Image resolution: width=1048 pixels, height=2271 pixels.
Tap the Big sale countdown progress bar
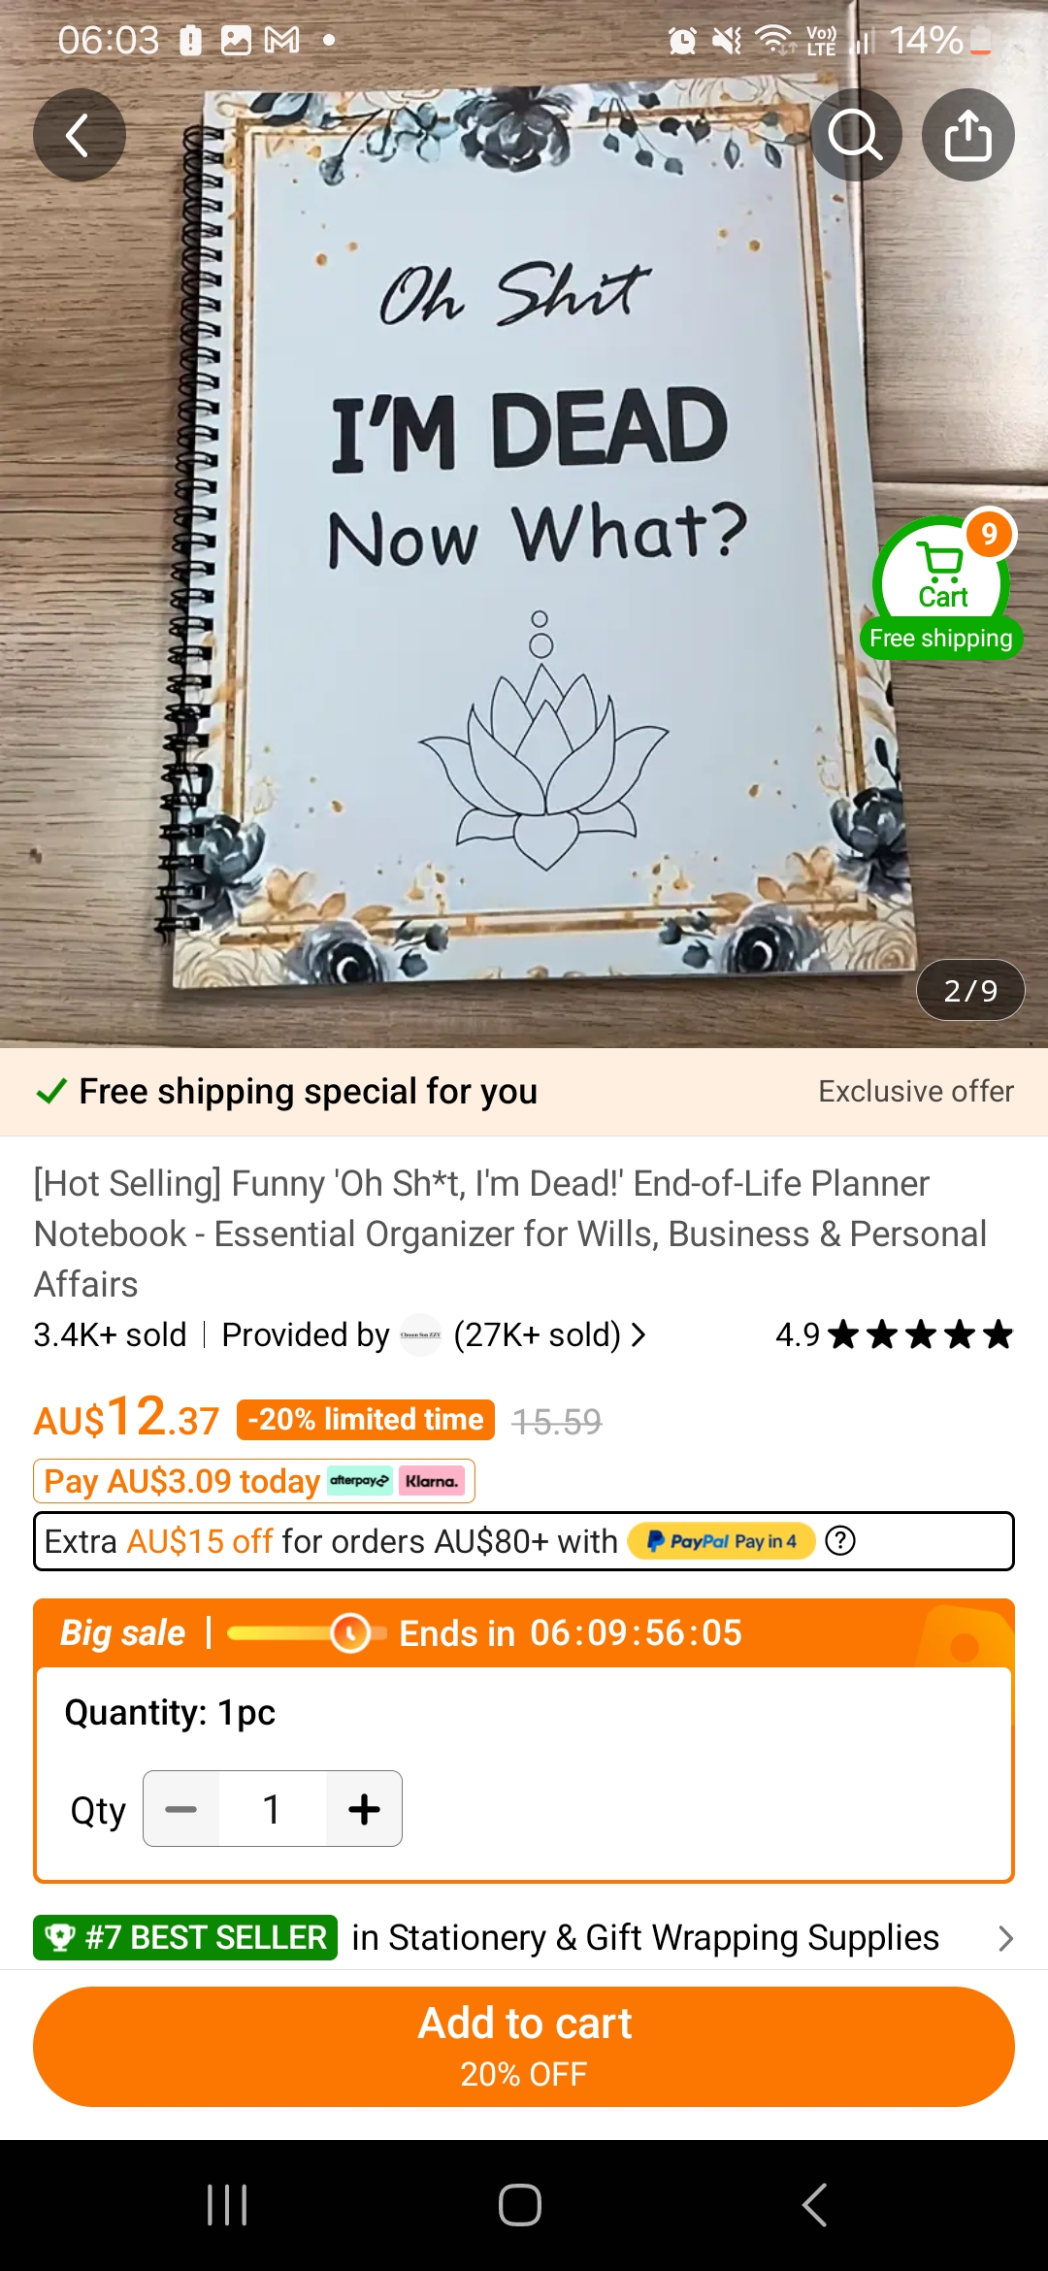306,1633
